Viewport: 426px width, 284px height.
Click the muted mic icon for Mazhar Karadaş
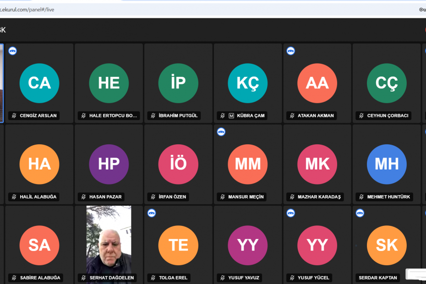tap(292, 197)
